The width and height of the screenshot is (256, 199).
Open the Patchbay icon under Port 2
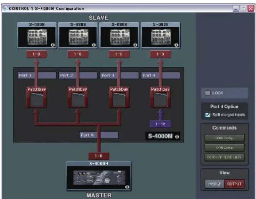tap(78, 97)
